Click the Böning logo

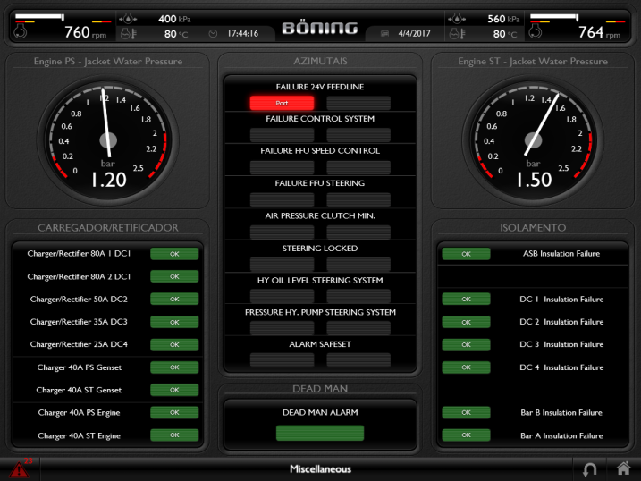click(x=320, y=28)
